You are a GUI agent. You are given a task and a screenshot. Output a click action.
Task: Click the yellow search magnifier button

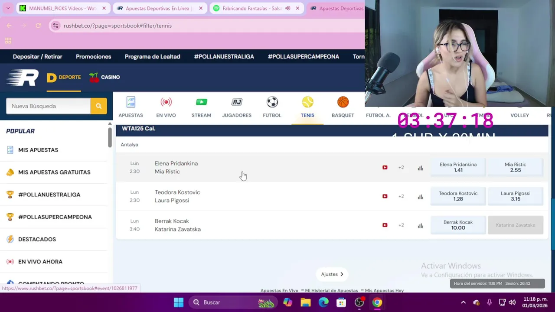pyautogui.click(x=98, y=106)
